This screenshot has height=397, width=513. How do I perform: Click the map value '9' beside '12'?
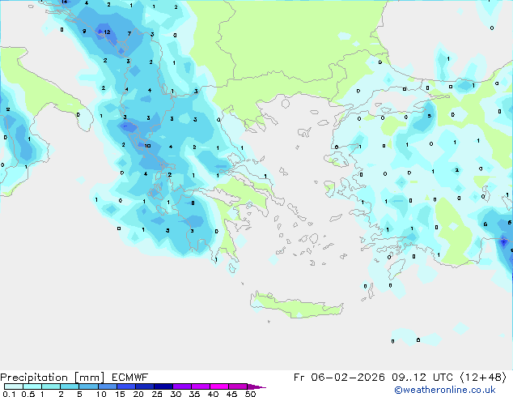(x=84, y=31)
